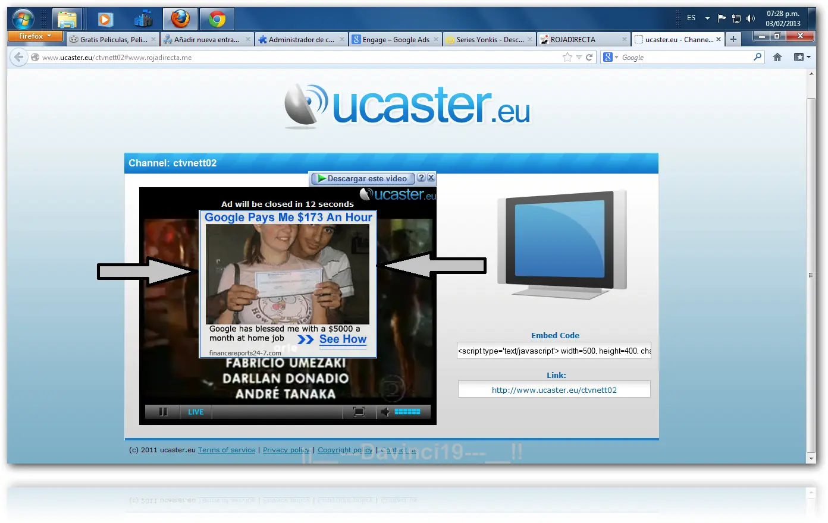
Task: Switch to the ROJADIRECTA tab
Action: [584, 39]
